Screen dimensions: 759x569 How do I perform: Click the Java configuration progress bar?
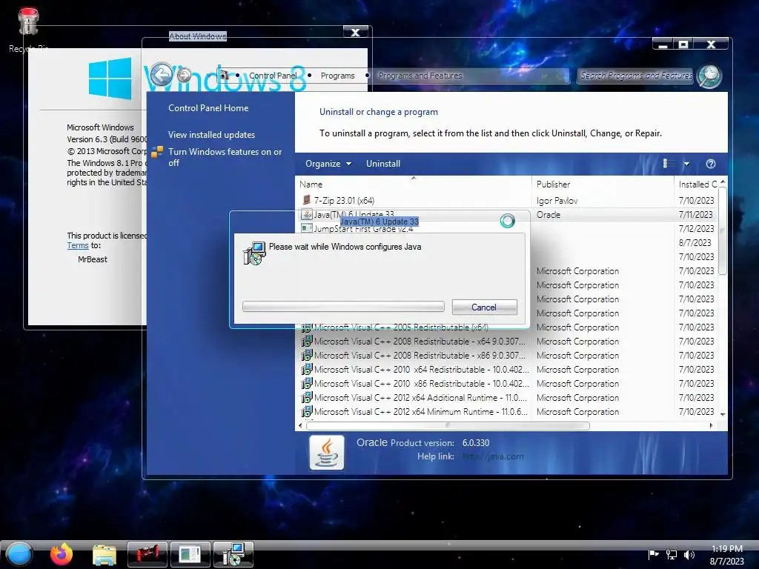click(343, 306)
